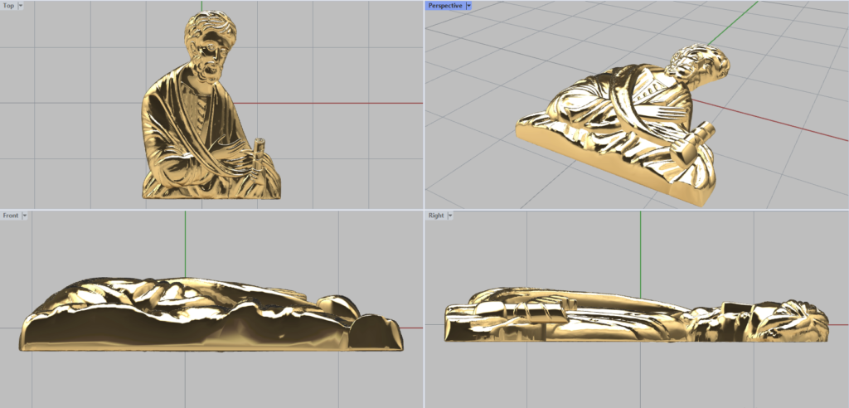Select the gold statue head in Top view
The width and height of the screenshot is (849, 408).
coord(211,43)
